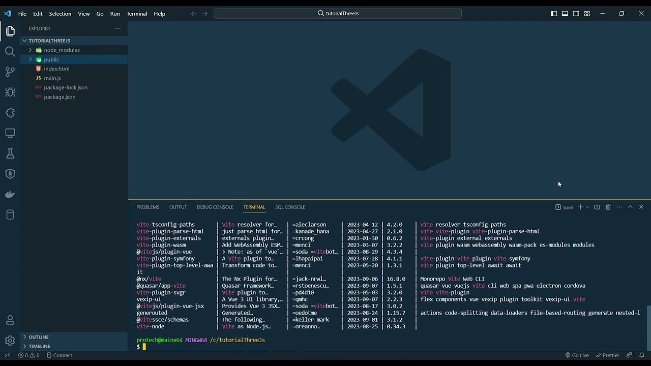Open the Help menu

coord(160,14)
